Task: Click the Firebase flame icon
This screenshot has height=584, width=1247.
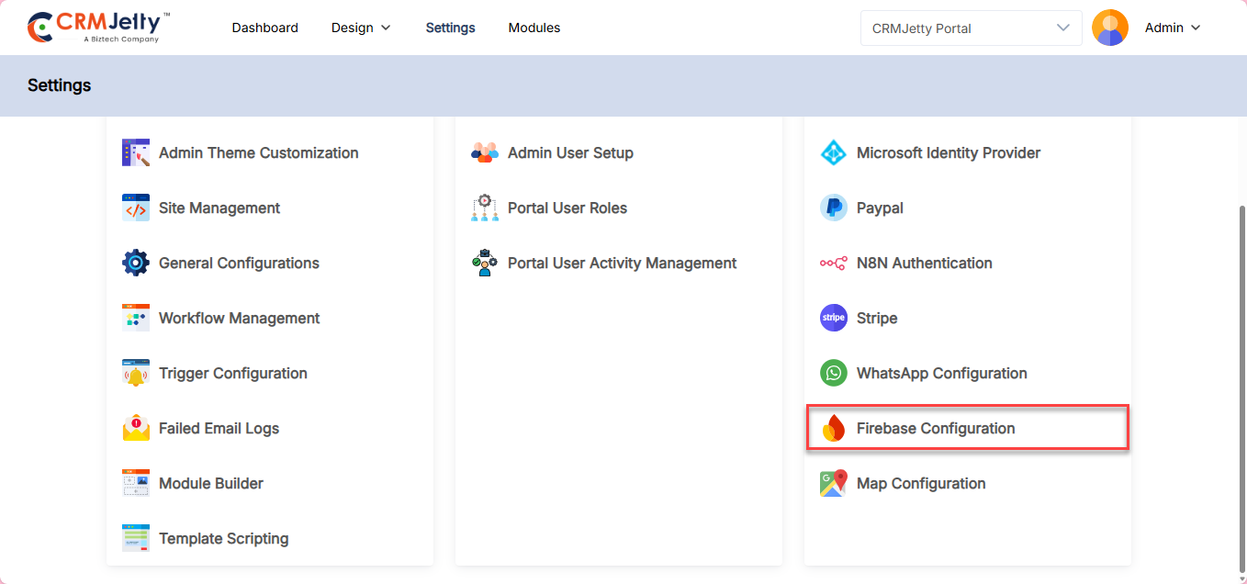Action: [833, 429]
